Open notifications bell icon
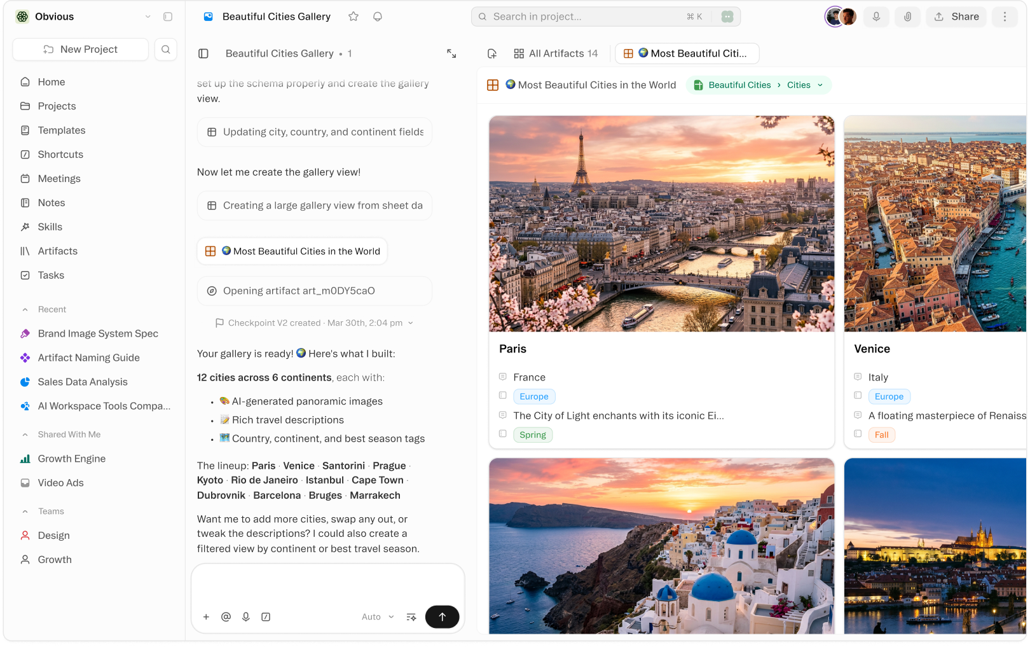Image resolution: width=1030 pixels, height=647 pixels. [378, 17]
